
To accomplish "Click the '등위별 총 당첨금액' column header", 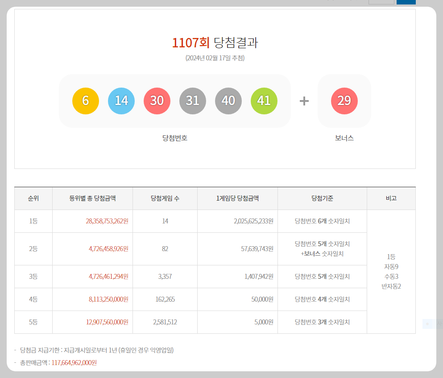I will point(93,198).
